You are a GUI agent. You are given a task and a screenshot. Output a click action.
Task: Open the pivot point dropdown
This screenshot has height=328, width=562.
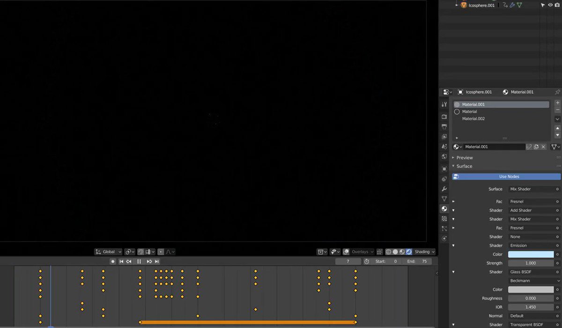click(x=130, y=252)
